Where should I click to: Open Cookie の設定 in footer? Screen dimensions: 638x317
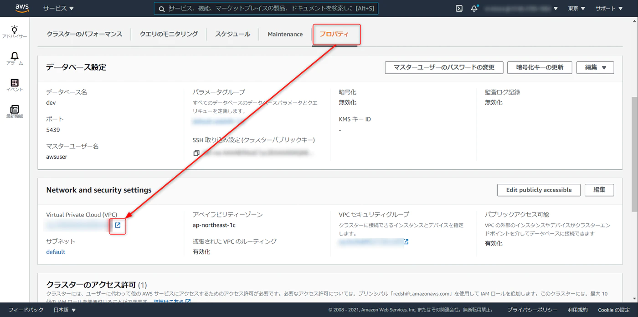613,310
